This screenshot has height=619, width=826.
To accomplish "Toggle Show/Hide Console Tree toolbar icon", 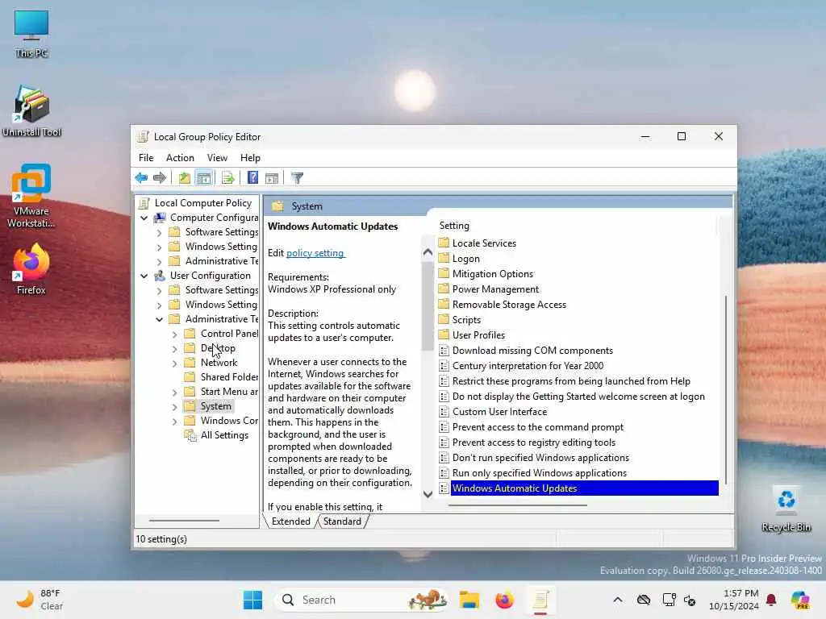I will pos(204,178).
